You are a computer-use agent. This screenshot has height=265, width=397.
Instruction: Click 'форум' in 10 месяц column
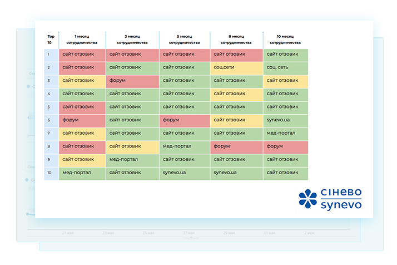[285, 146]
